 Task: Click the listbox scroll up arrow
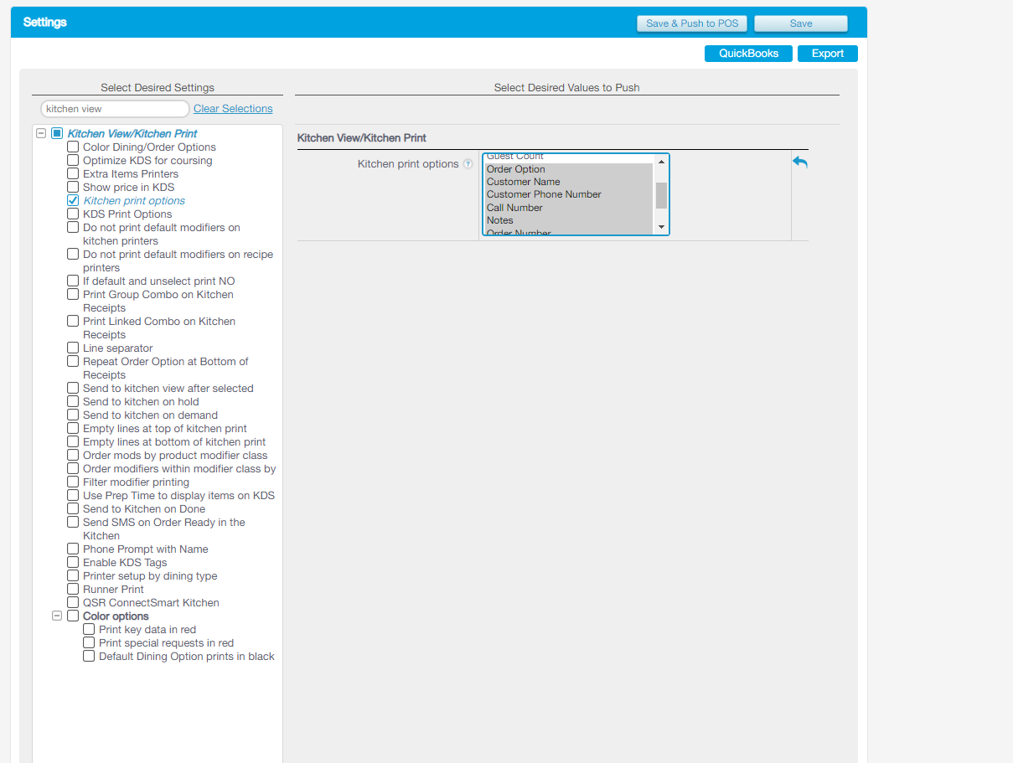(661, 162)
